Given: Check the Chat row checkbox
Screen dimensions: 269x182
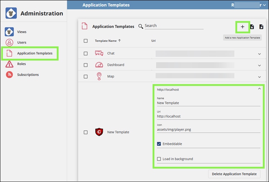Looking at the screenshot, I should click(86, 54).
